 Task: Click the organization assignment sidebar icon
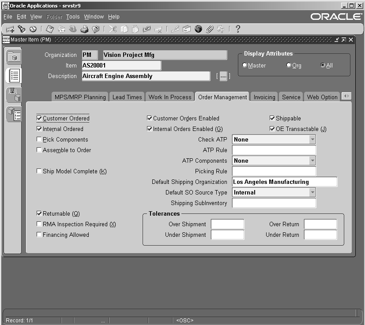click(x=14, y=95)
